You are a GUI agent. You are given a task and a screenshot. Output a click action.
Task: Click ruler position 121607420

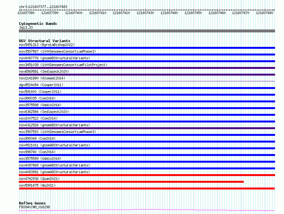point(121,13)
